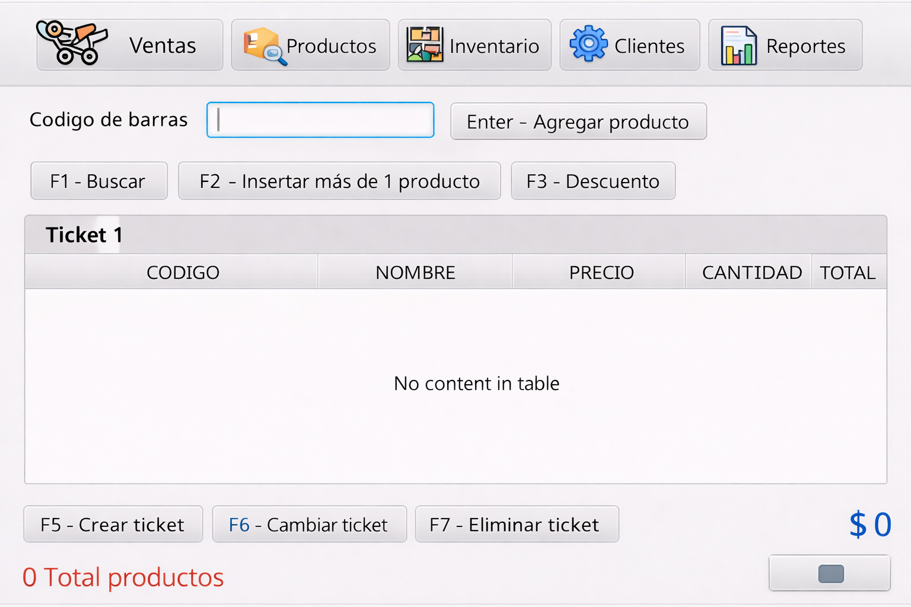The width and height of the screenshot is (911, 607).
Task: Sort by the NOMBRE column
Action: click(415, 272)
